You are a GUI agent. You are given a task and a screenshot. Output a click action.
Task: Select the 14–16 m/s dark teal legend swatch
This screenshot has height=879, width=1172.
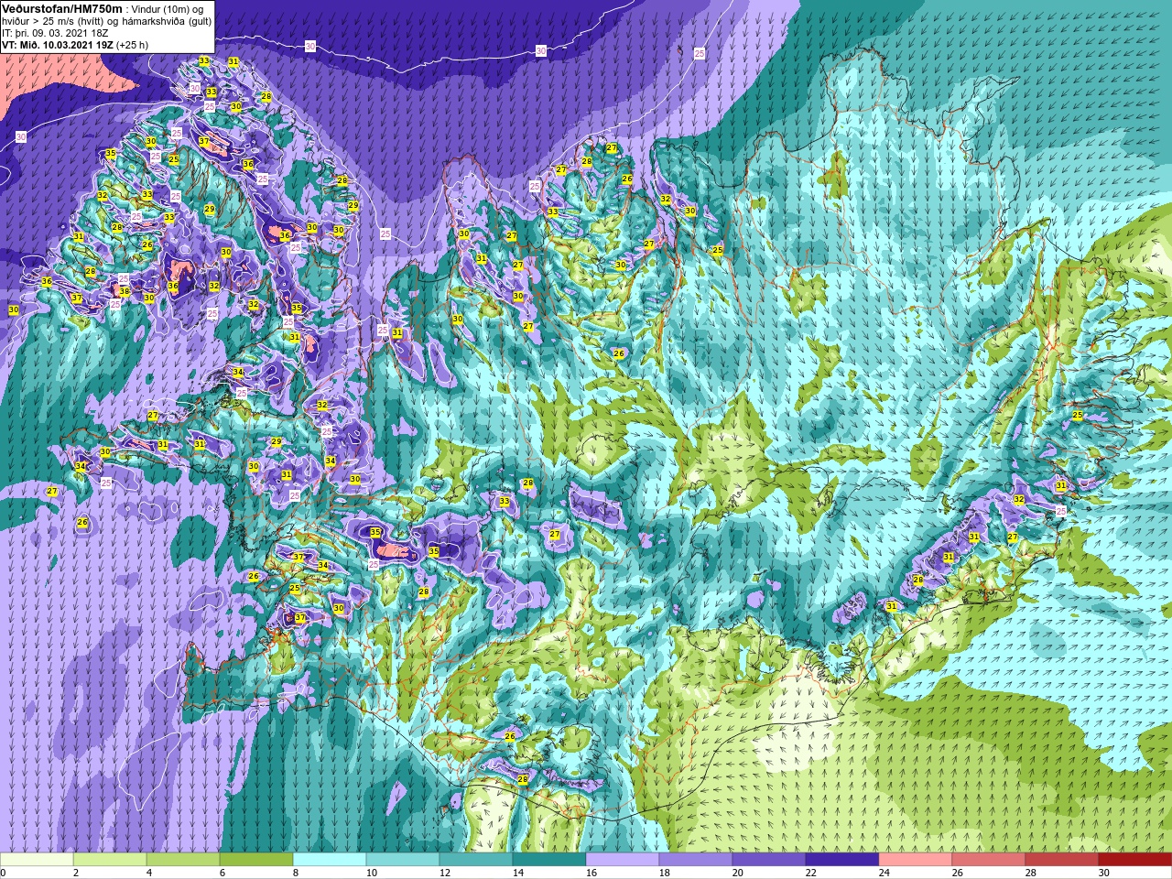549,860
